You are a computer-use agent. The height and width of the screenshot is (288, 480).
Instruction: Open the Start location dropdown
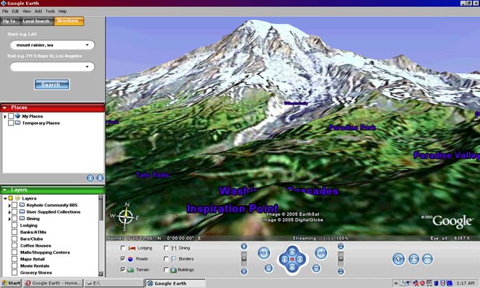pos(87,45)
